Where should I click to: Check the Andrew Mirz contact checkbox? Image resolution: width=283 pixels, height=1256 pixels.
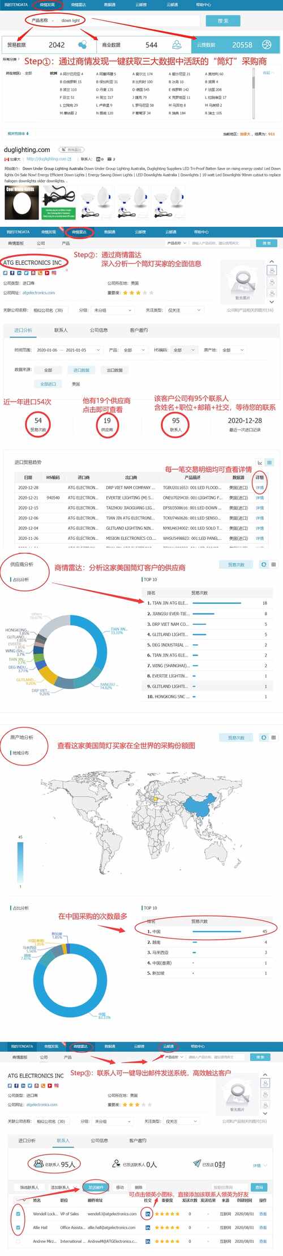tap(18, 1241)
